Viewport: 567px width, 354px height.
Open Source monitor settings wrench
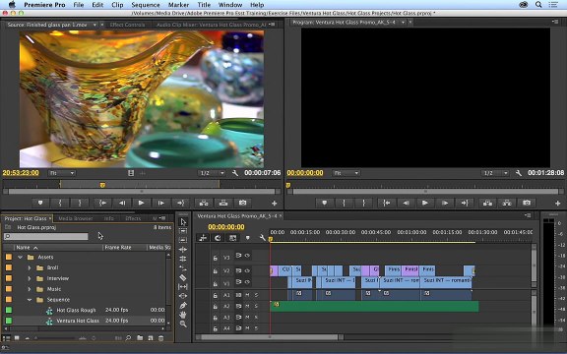[x=235, y=173]
